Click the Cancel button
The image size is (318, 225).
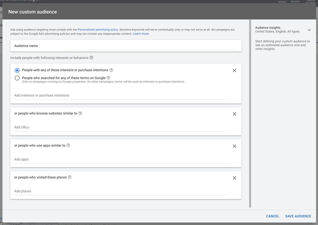pos(273,216)
